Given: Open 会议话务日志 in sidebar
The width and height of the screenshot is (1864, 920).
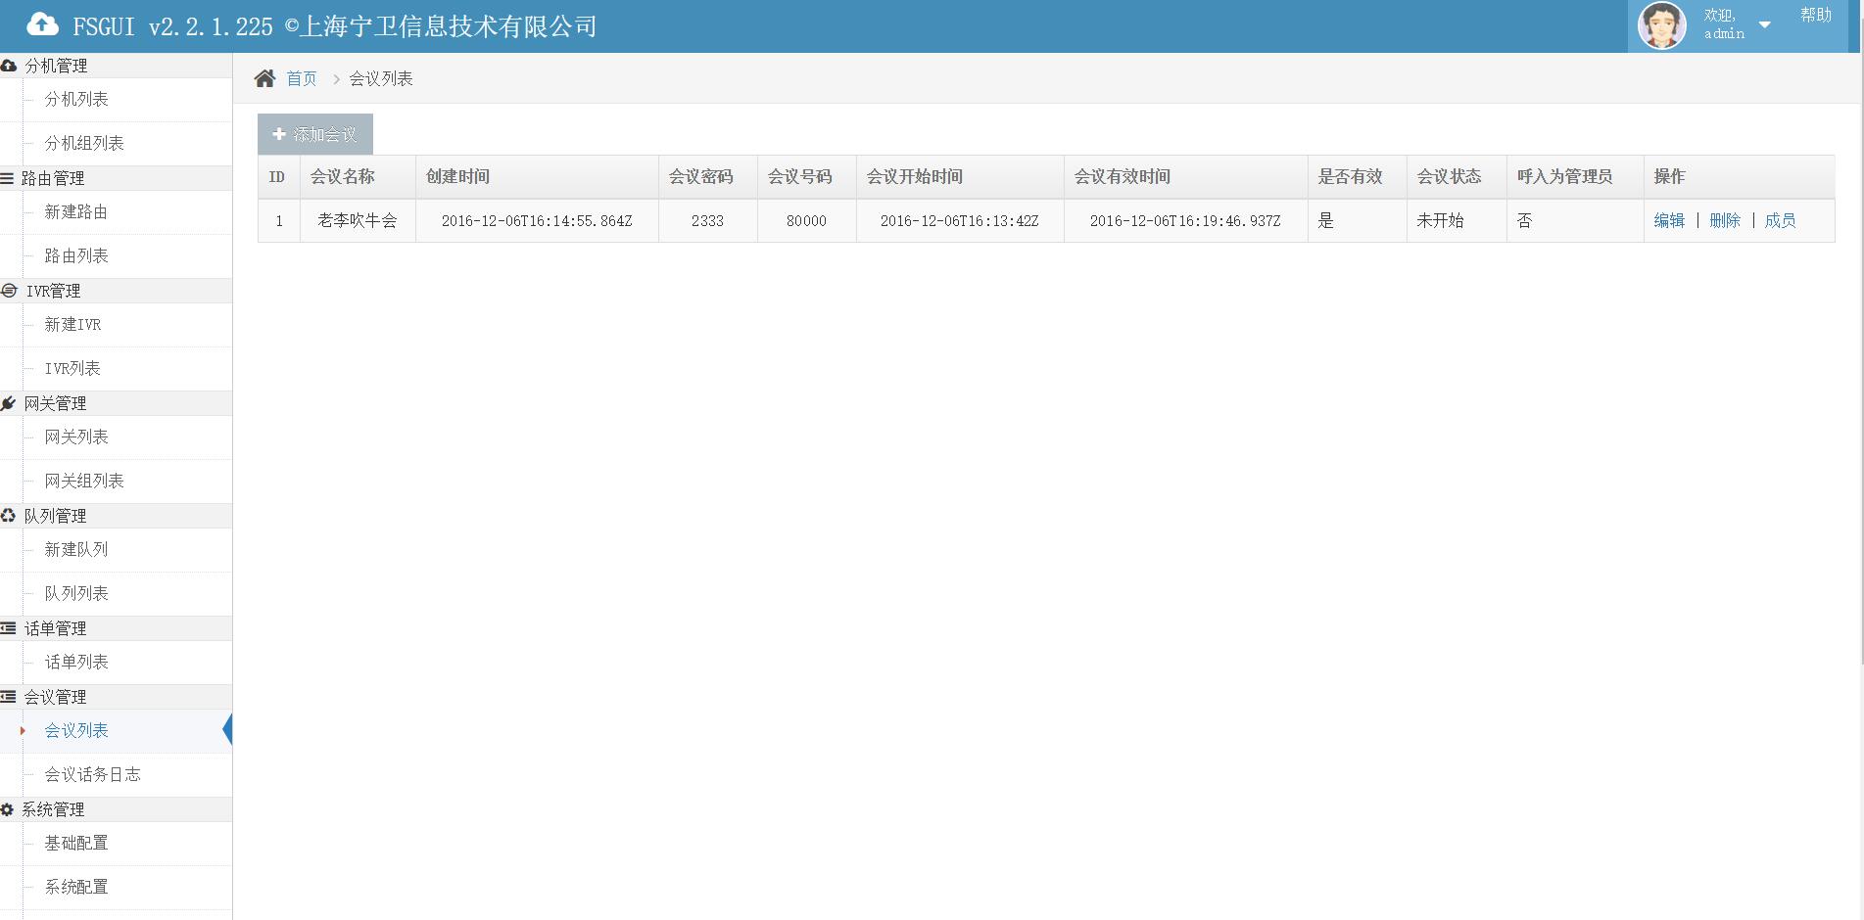Looking at the screenshot, I should [x=92, y=774].
